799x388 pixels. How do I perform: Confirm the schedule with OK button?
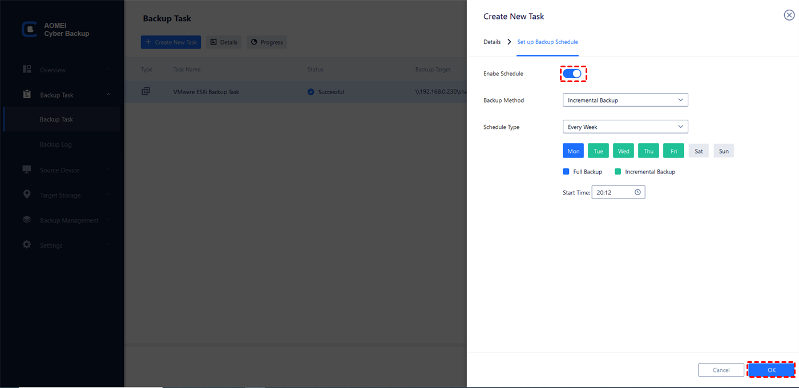pyautogui.click(x=771, y=370)
